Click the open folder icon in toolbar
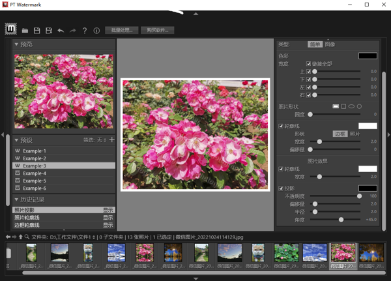This screenshot has width=391, height=281. click(25, 31)
